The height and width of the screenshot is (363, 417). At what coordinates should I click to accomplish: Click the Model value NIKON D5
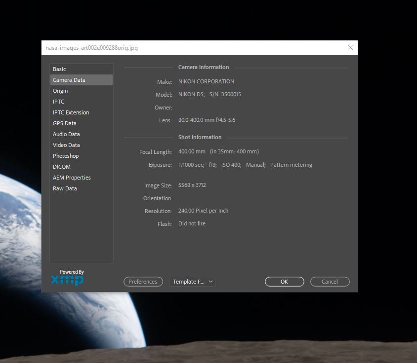point(192,94)
